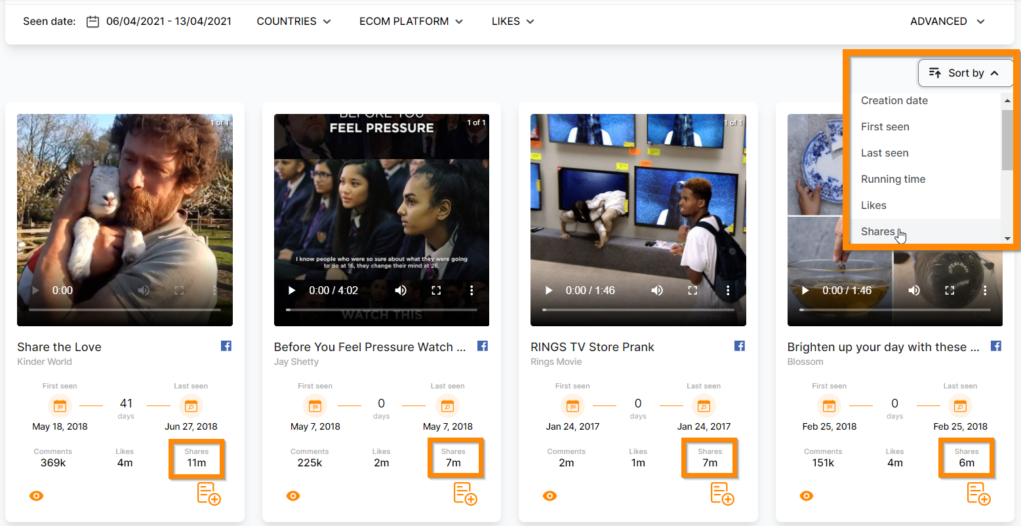Open more options on Jay Shetty video

click(471, 290)
